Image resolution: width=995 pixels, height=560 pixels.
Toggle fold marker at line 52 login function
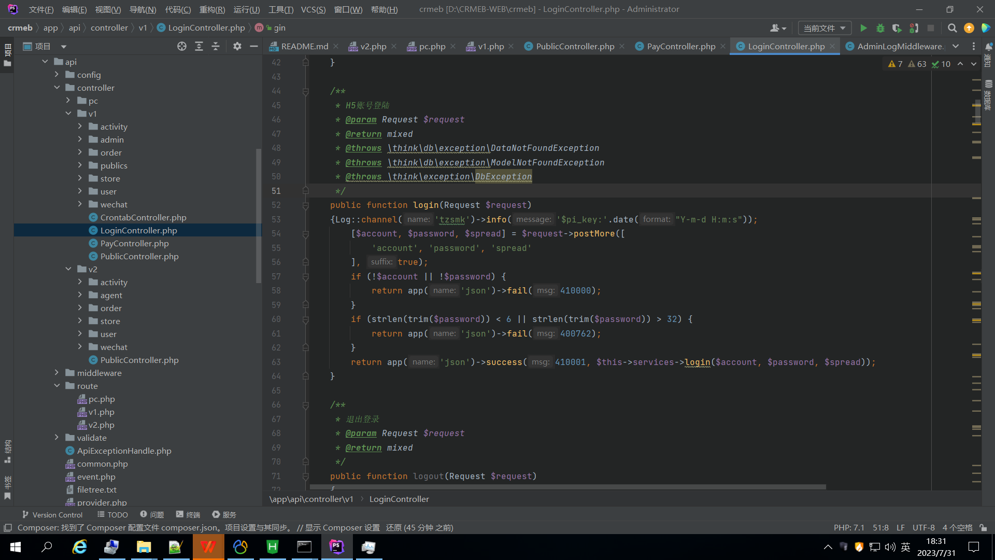click(306, 205)
